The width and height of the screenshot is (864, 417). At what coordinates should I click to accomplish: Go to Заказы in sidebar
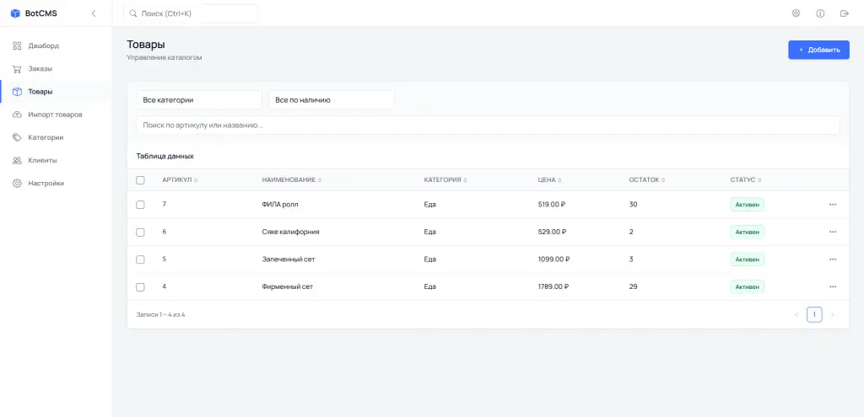(40, 68)
